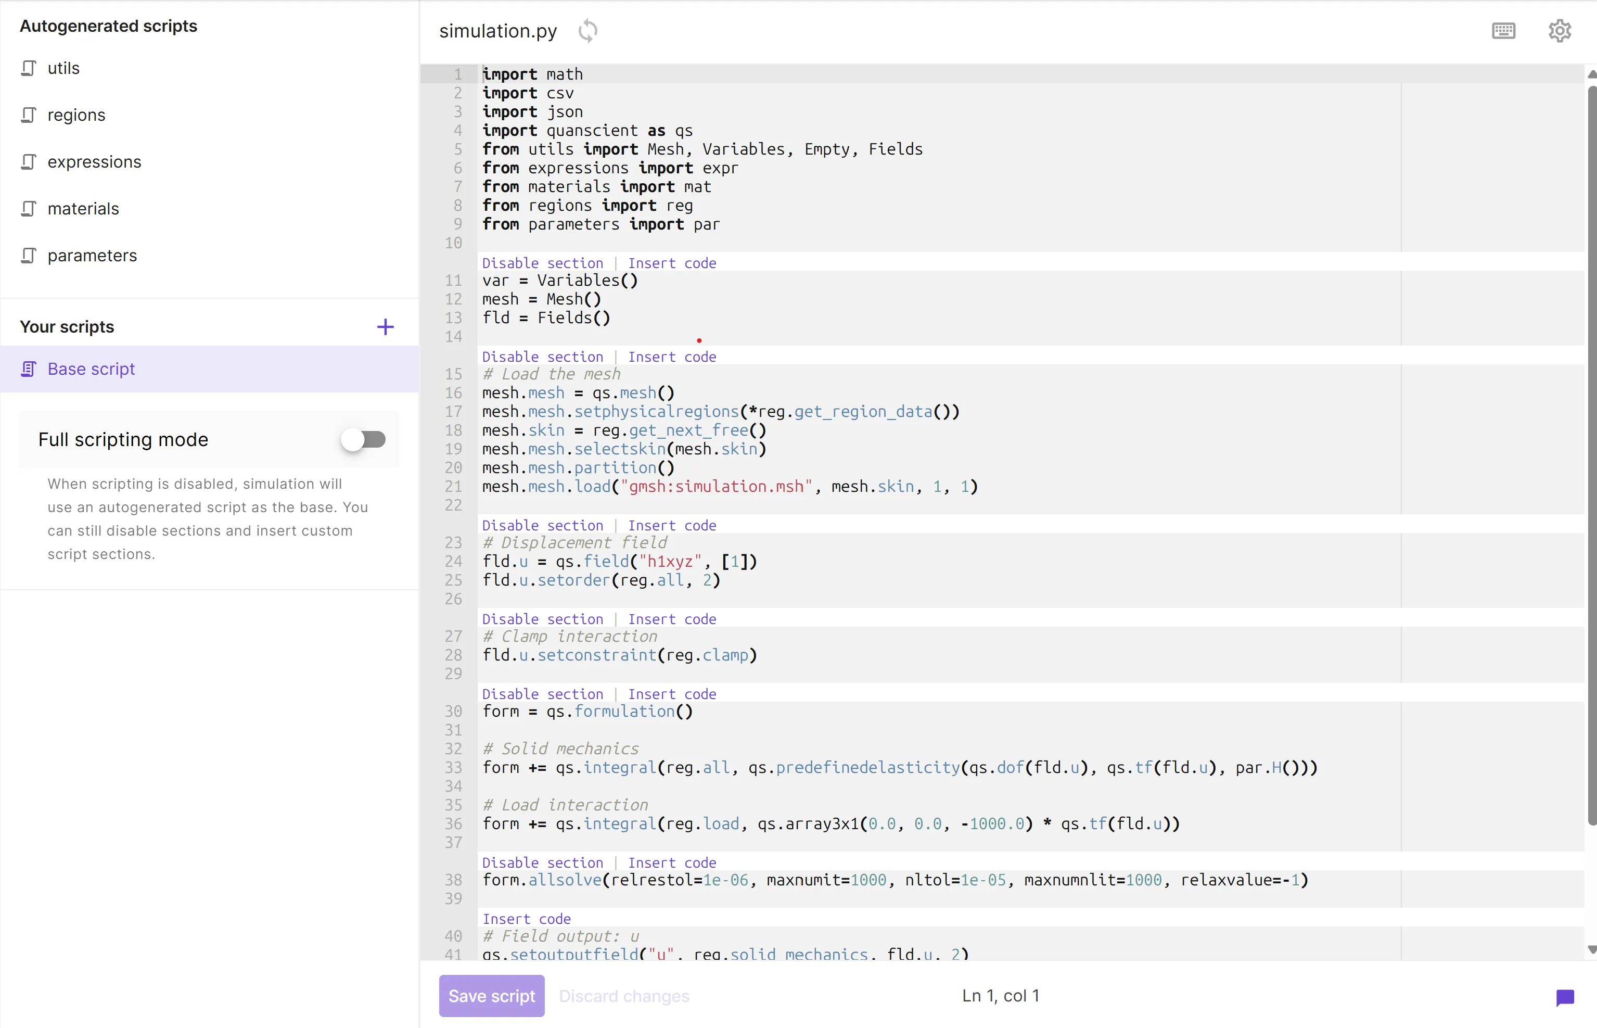Insert code before the Displacement field section
Image resolution: width=1597 pixels, height=1028 pixels.
(672, 525)
